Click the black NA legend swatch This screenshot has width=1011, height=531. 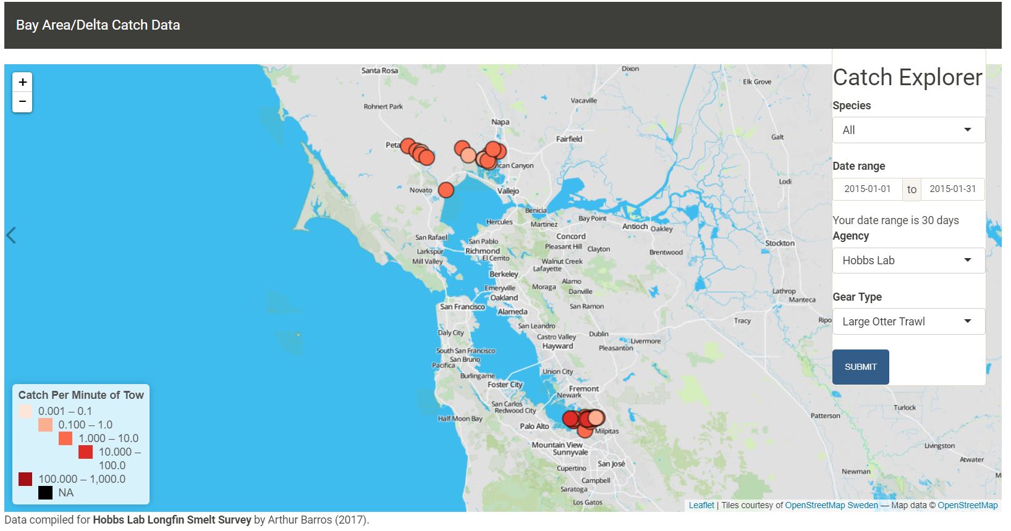[45, 493]
